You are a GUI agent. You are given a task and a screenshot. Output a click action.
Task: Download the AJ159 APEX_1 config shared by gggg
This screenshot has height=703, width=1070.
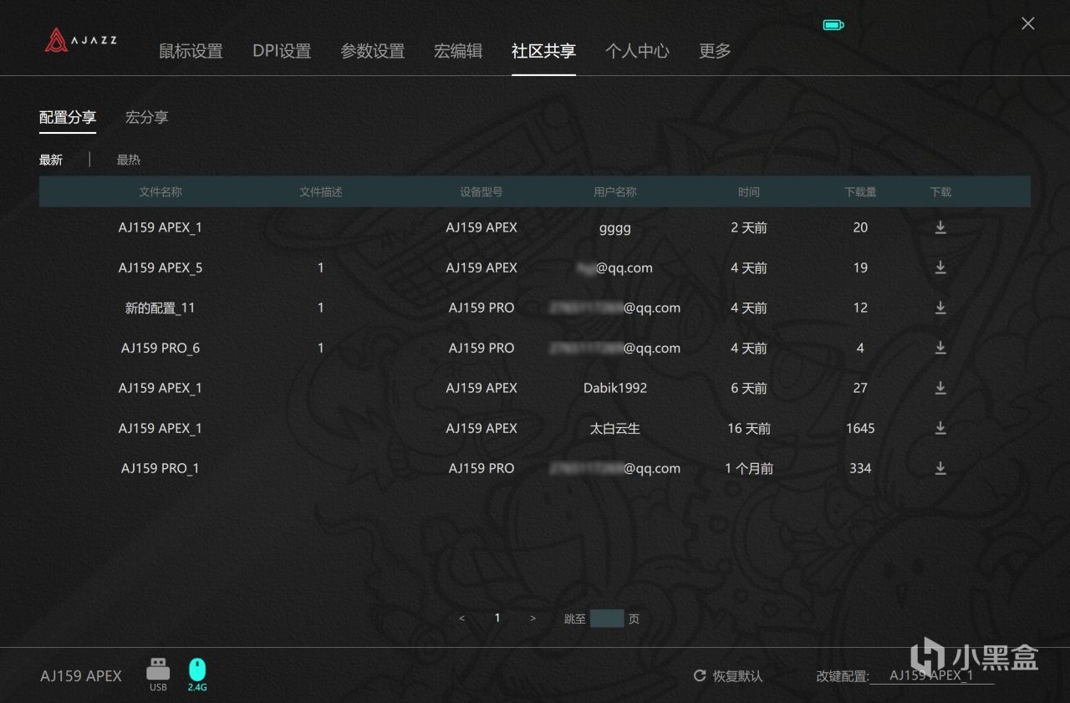(x=940, y=227)
